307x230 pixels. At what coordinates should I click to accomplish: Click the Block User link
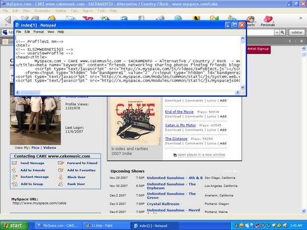[76, 177]
